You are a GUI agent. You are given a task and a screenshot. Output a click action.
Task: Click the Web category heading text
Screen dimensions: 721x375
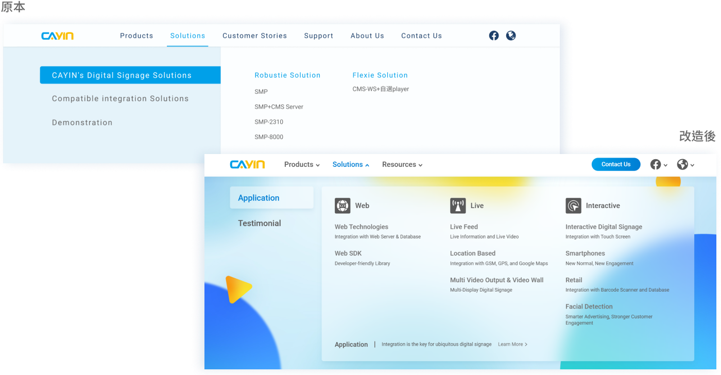[362, 206]
